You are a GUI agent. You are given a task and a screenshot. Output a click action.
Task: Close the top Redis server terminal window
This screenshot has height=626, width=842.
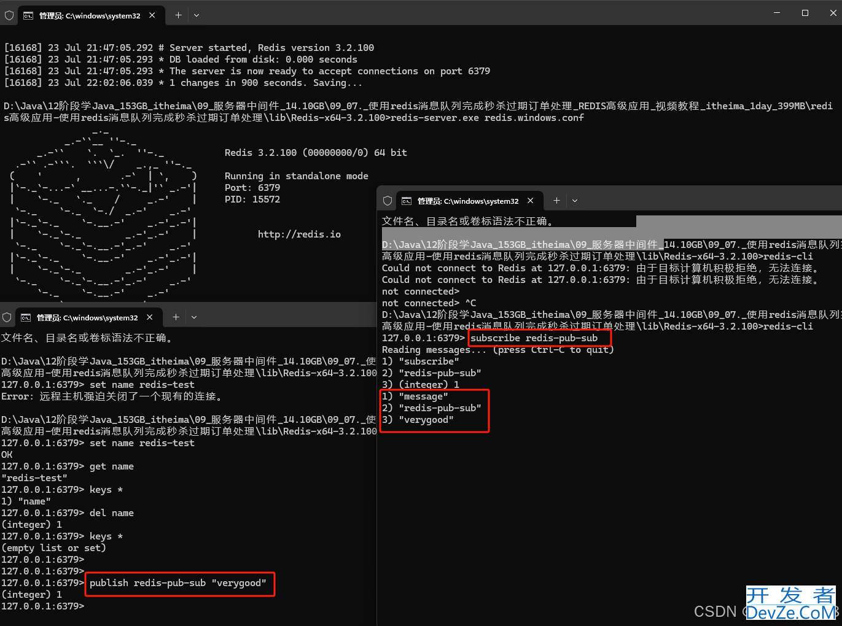tap(833, 13)
